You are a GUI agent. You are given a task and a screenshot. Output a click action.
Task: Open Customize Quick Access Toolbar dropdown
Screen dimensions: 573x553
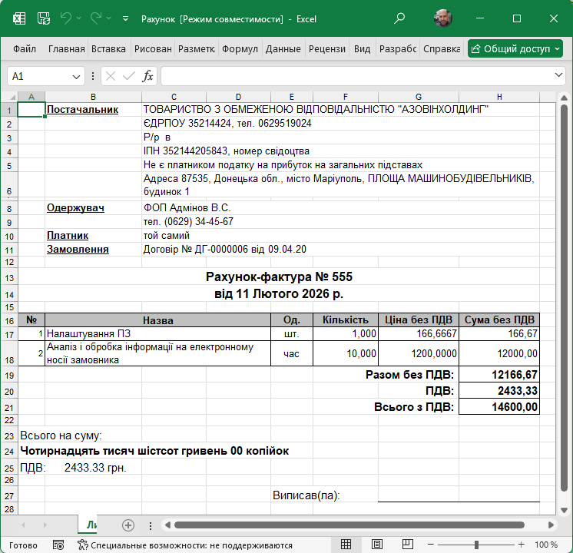click(x=126, y=18)
